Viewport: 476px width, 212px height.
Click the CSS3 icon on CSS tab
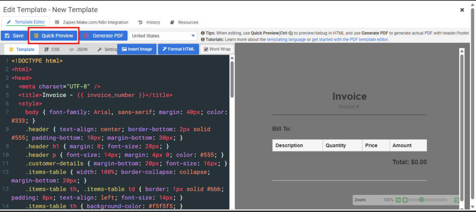(46, 49)
